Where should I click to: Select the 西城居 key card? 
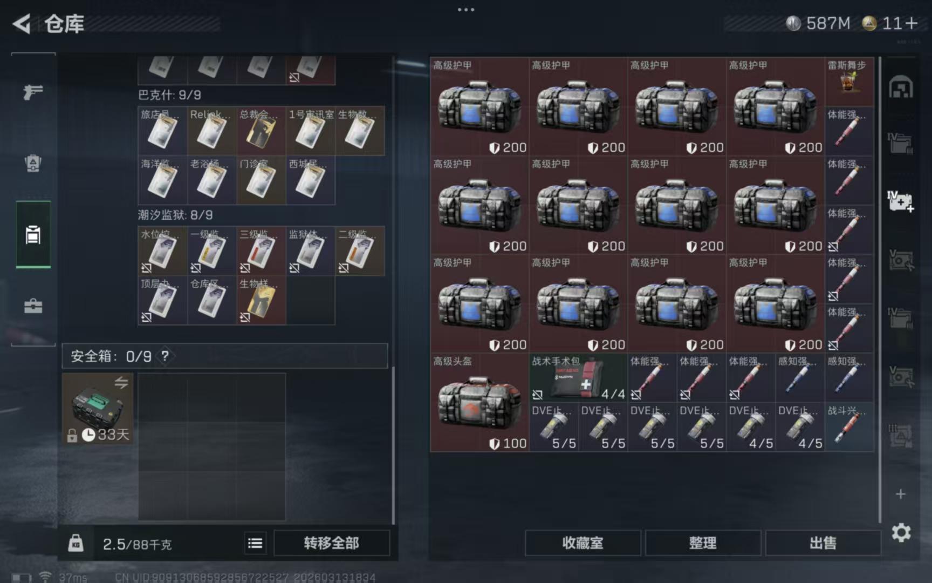[311, 180]
